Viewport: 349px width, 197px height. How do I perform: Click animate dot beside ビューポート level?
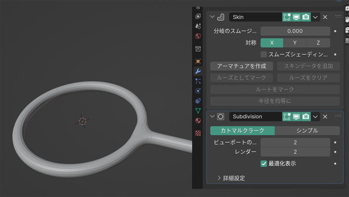point(335,142)
